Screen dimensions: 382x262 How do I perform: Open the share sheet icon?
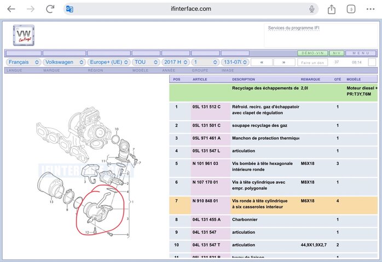[x=331, y=9]
